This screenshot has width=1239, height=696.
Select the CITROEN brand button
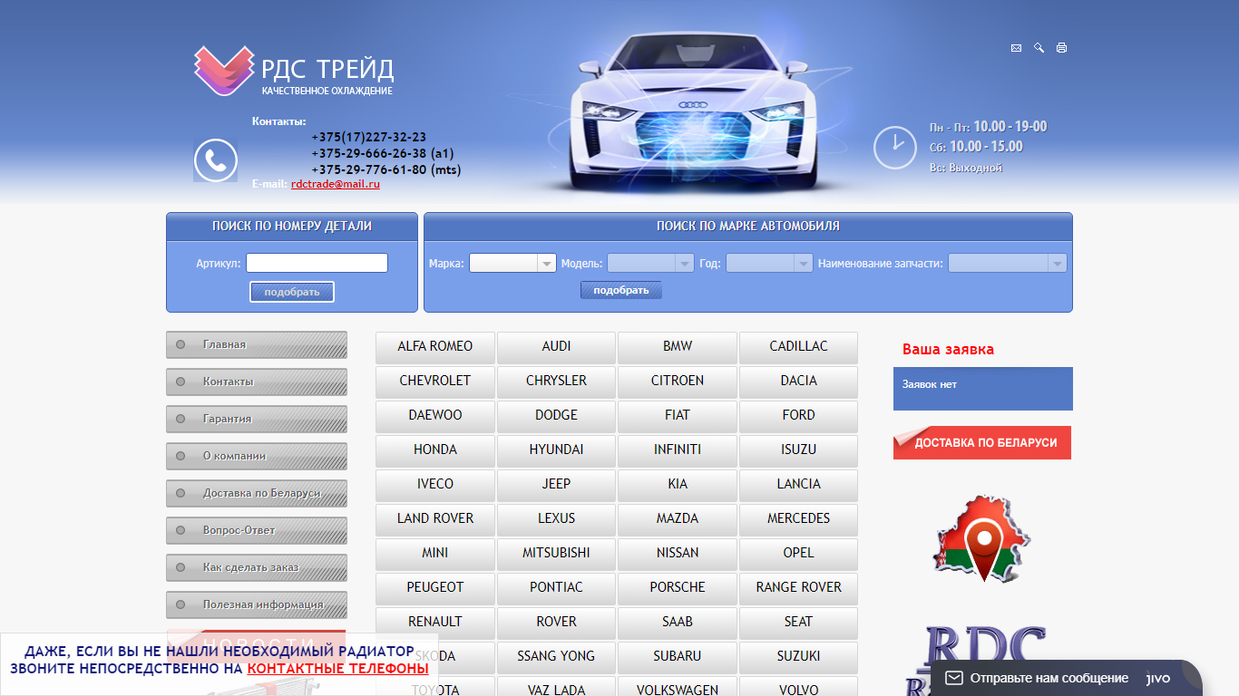click(678, 382)
